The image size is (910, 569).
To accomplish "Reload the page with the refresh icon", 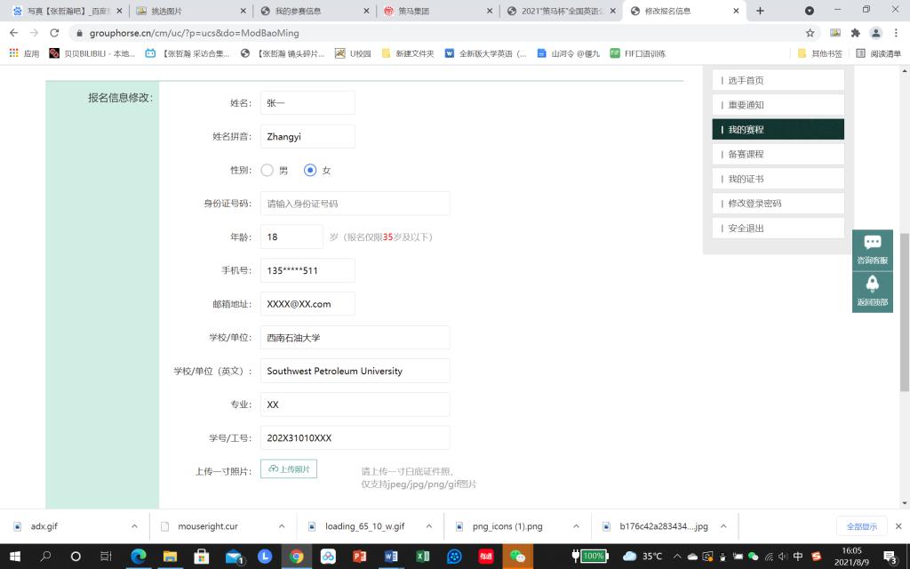I will click(52, 33).
